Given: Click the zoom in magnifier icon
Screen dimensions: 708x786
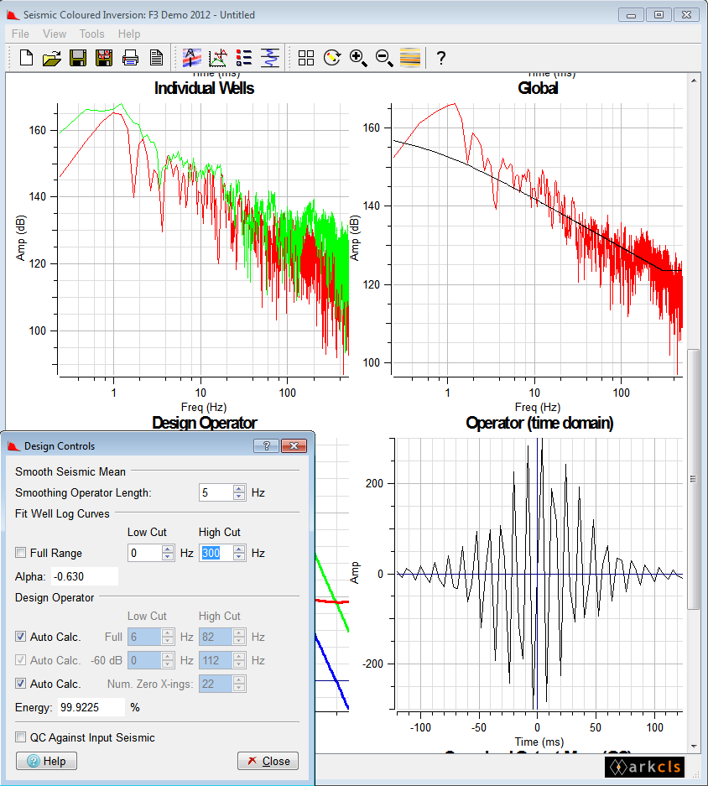Looking at the screenshot, I should [x=358, y=58].
